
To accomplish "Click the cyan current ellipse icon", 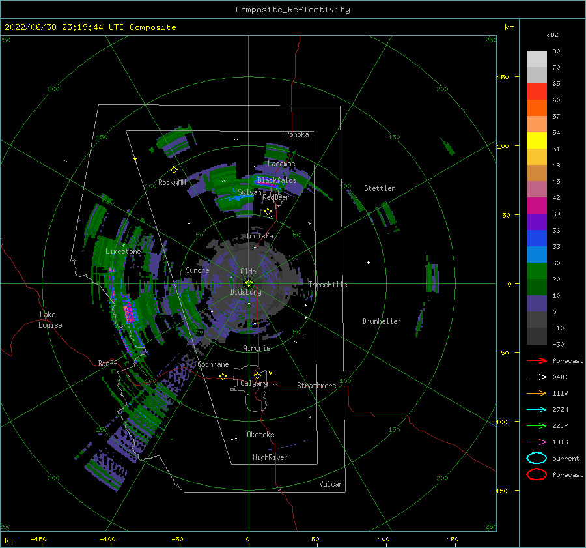I will 537,458.
